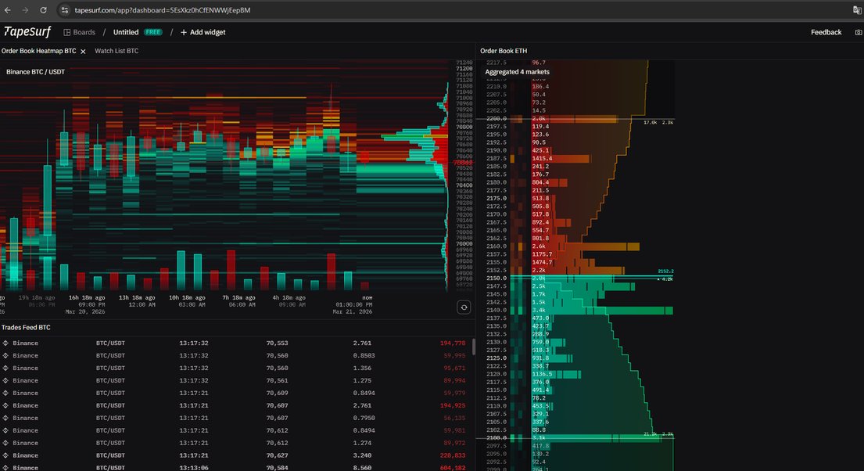Viewport: 864px width, 471px height.
Task: Close the Order Book Heatmap BTC tab
Action: tap(83, 52)
